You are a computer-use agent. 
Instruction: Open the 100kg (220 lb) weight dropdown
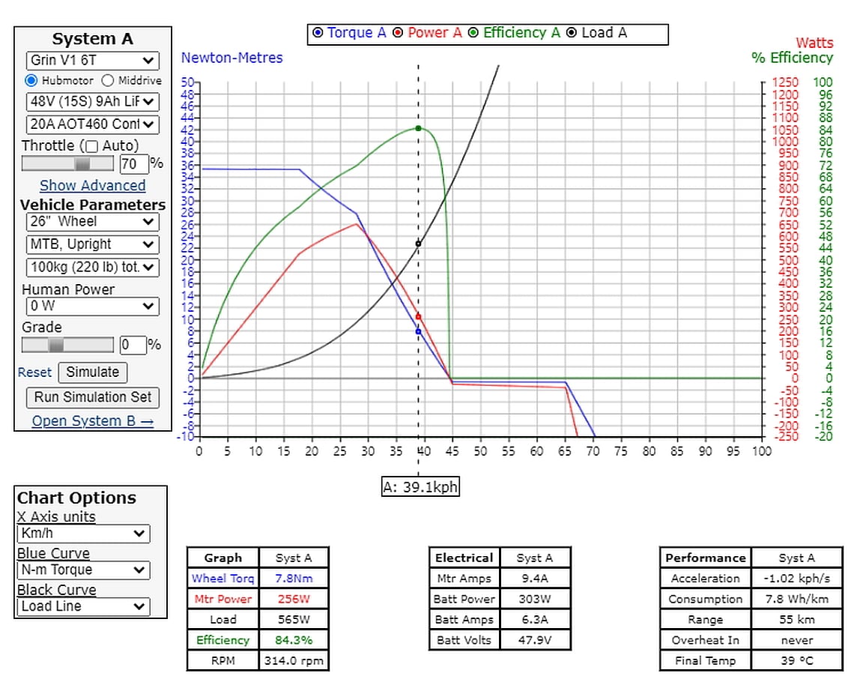(92, 268)
